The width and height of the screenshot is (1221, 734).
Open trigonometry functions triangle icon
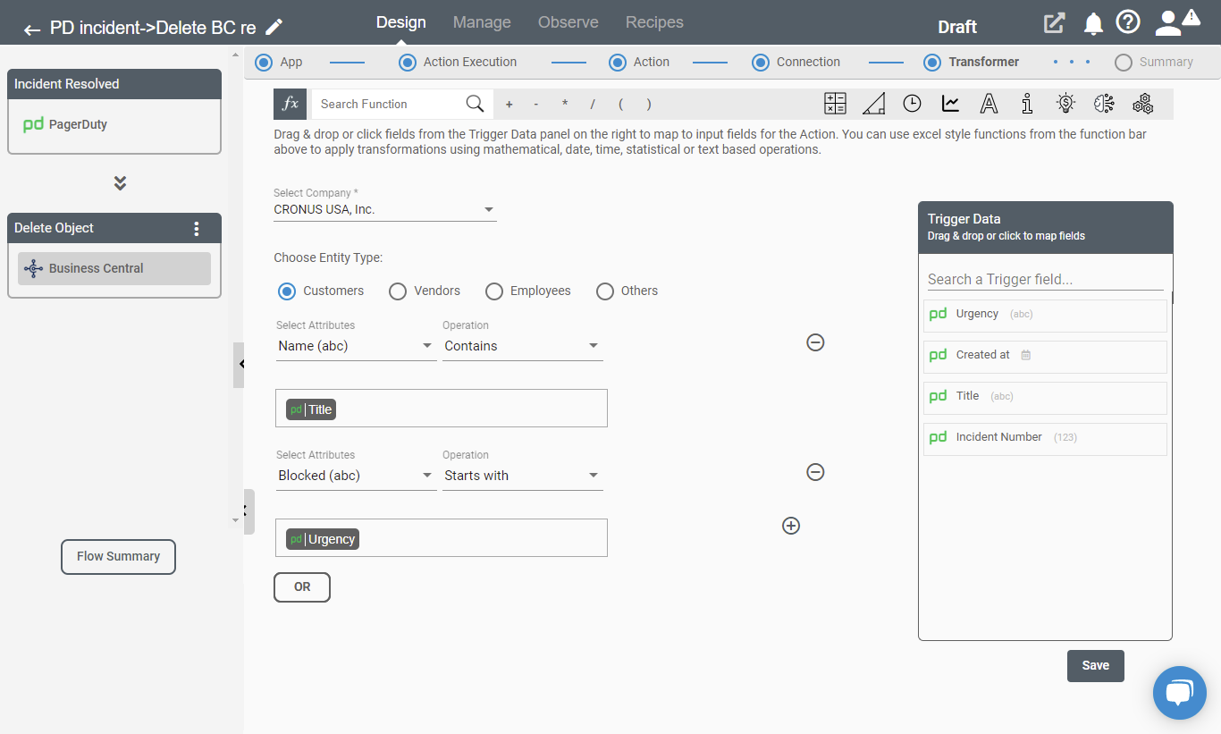tap(874, 104)
